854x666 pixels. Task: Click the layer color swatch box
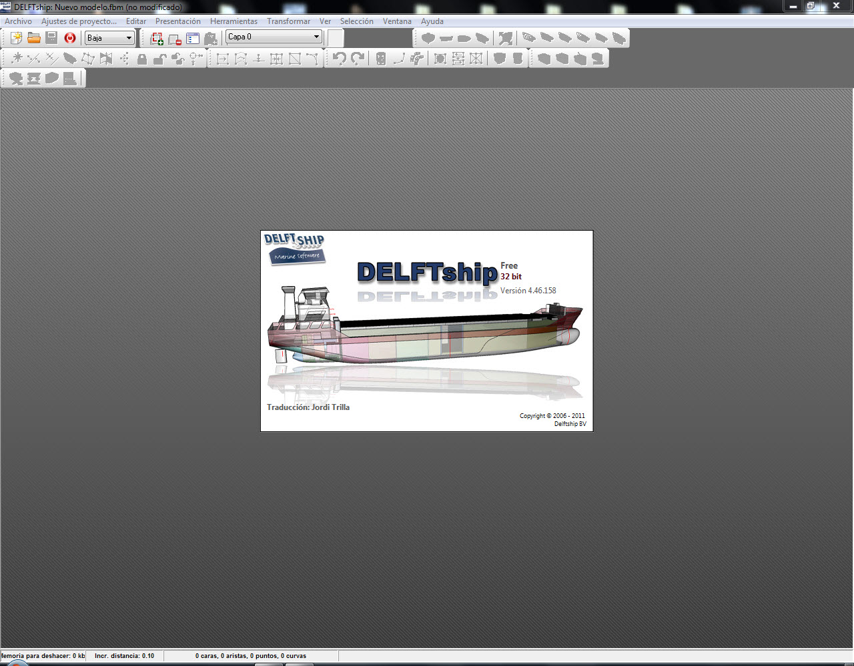click(x=336, y=38)
